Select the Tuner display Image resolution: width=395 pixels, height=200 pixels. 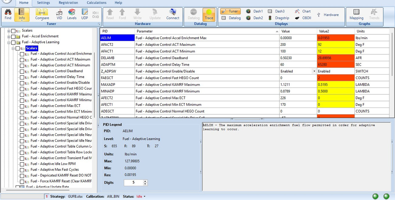230,11
